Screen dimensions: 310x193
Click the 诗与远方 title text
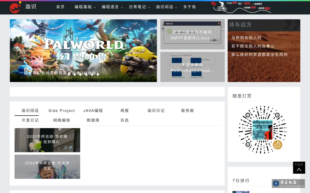(240, 25)
